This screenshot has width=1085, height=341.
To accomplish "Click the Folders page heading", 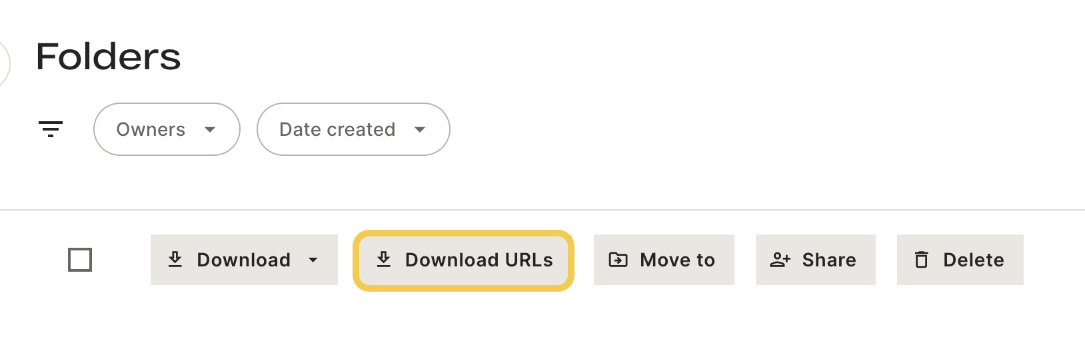I will click(108, 57).
